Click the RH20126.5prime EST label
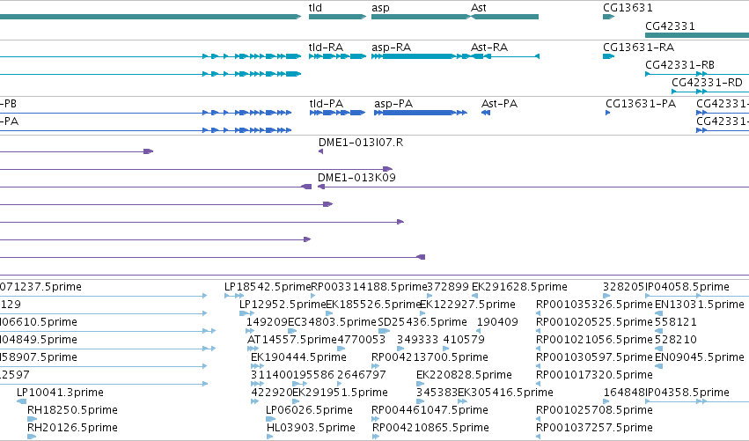 coord(72,428)
